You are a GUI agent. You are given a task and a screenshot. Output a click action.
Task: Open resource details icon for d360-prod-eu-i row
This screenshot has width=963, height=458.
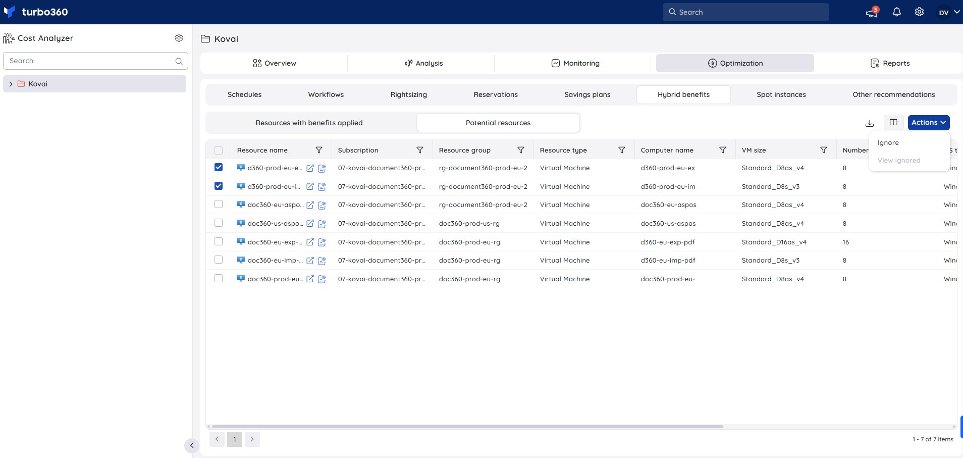(x=322, y=187)
